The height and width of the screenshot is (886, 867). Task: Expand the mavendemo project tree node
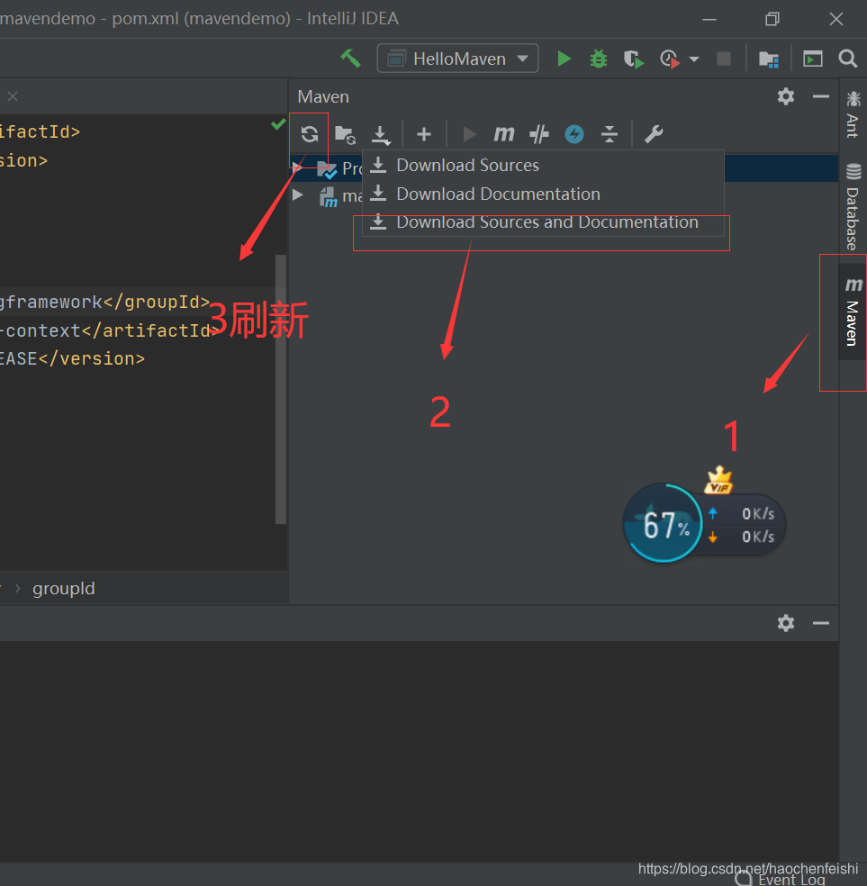point(298,195)
